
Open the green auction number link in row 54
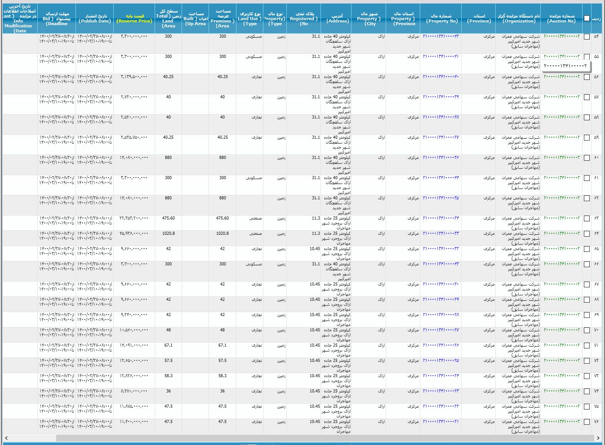(562, 36)
